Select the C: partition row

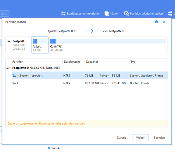pos(86,83)
